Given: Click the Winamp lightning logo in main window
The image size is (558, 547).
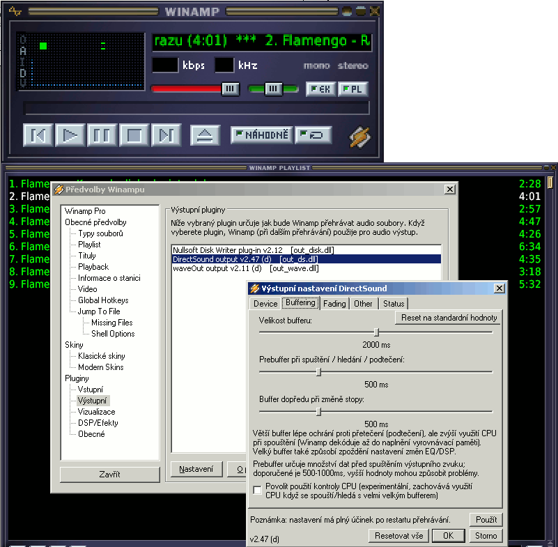Looking at the screenshot, I should point(359,137).
